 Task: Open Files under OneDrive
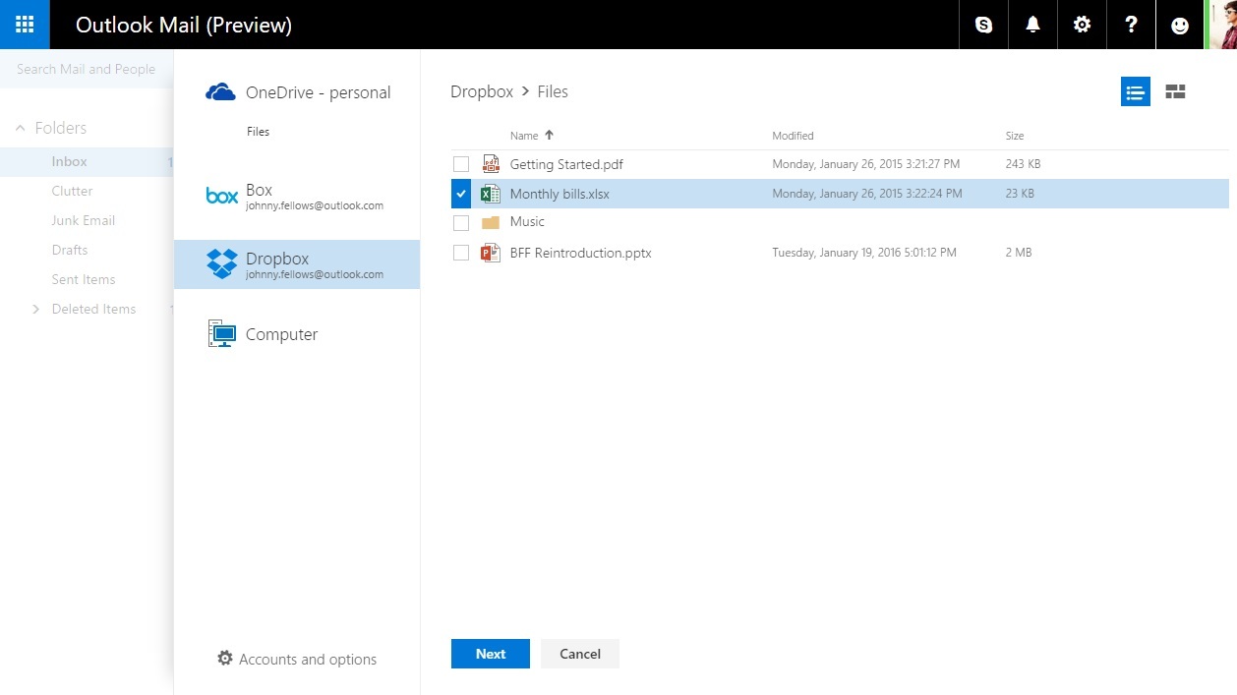click(258, 132)
